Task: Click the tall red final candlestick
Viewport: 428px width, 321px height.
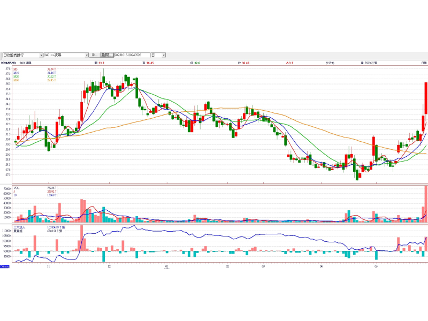Action: coord(426,97)
